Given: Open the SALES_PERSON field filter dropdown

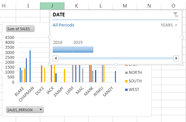Looking at the screenshot, I should (x=41, y=110).
